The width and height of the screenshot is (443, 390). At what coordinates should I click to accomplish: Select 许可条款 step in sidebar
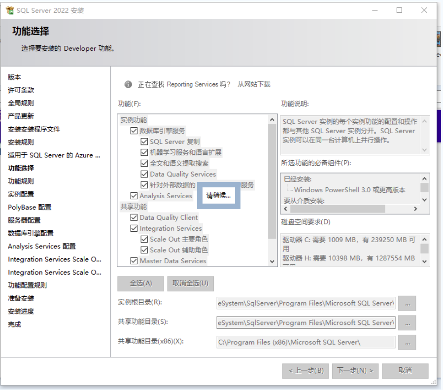(21, 90)
